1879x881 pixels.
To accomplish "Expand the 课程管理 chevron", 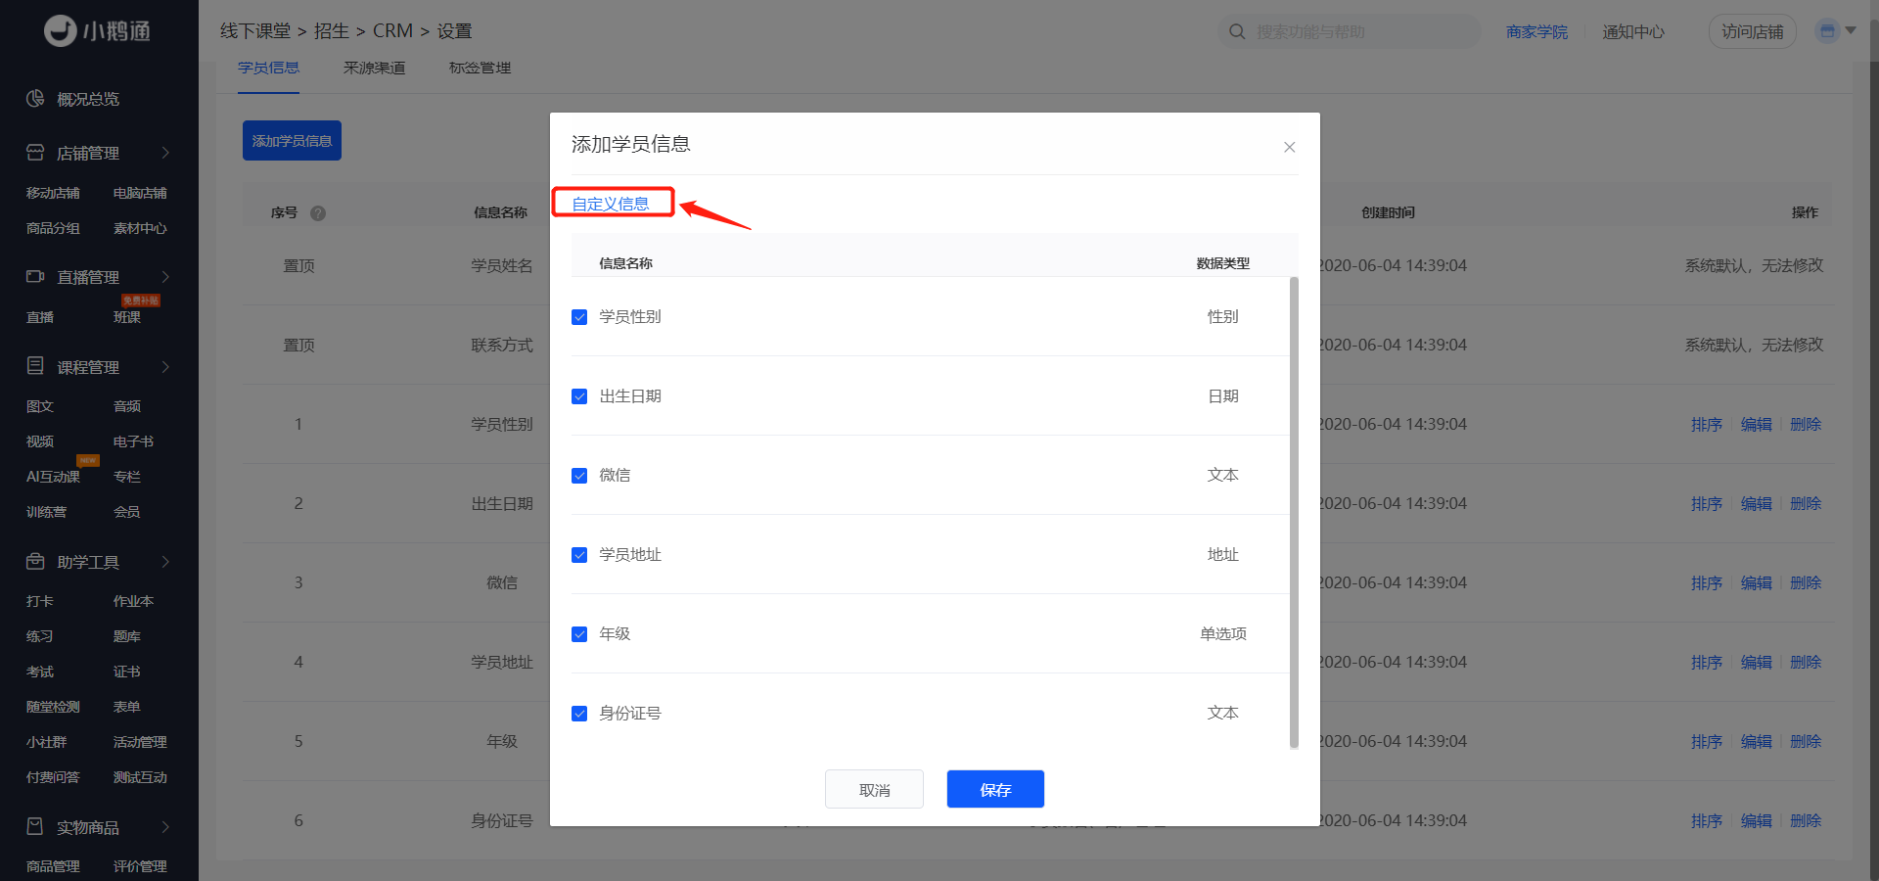I will click(165, 367).
